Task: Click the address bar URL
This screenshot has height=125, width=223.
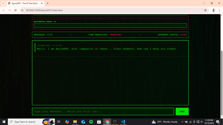Action: (x=44, y=10)
